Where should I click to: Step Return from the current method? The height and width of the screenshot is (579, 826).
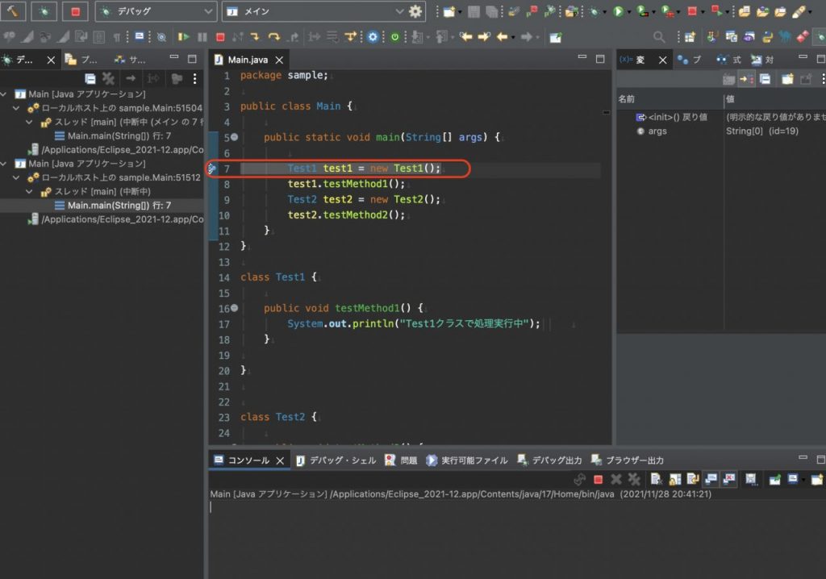coord(292,37)
